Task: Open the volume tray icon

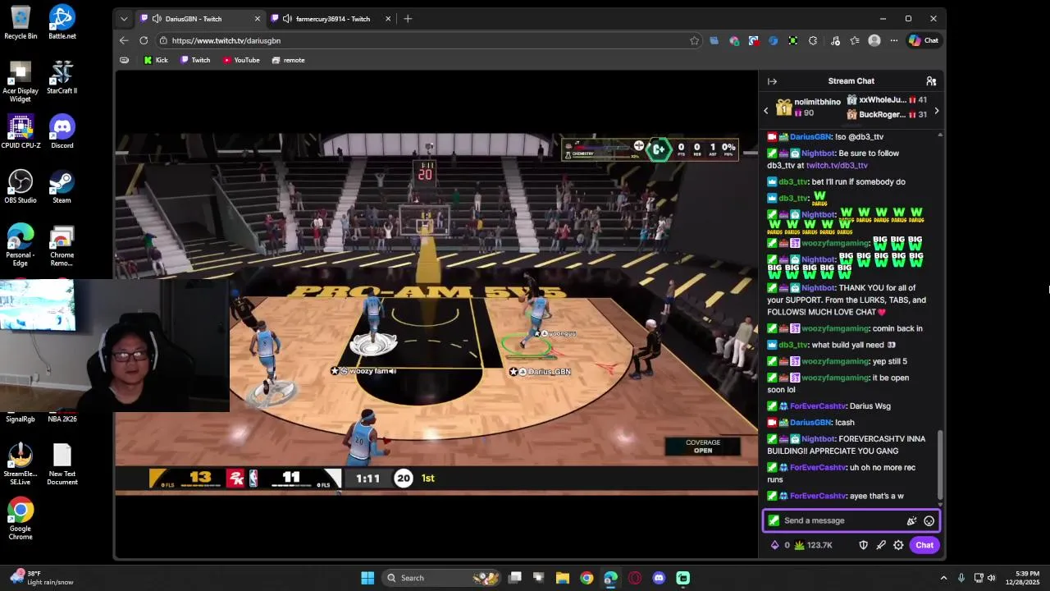Action: 991,578
